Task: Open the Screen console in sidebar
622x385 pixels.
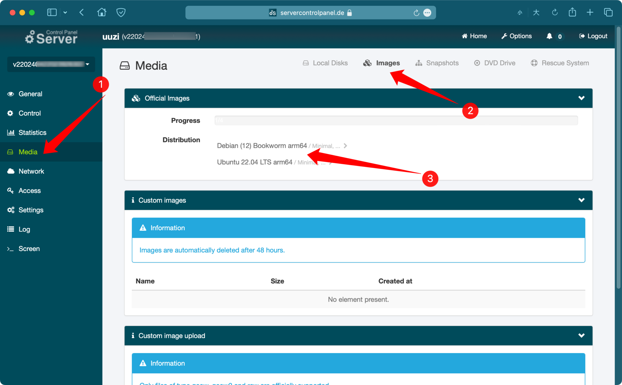Action: [x=29, y=249]
